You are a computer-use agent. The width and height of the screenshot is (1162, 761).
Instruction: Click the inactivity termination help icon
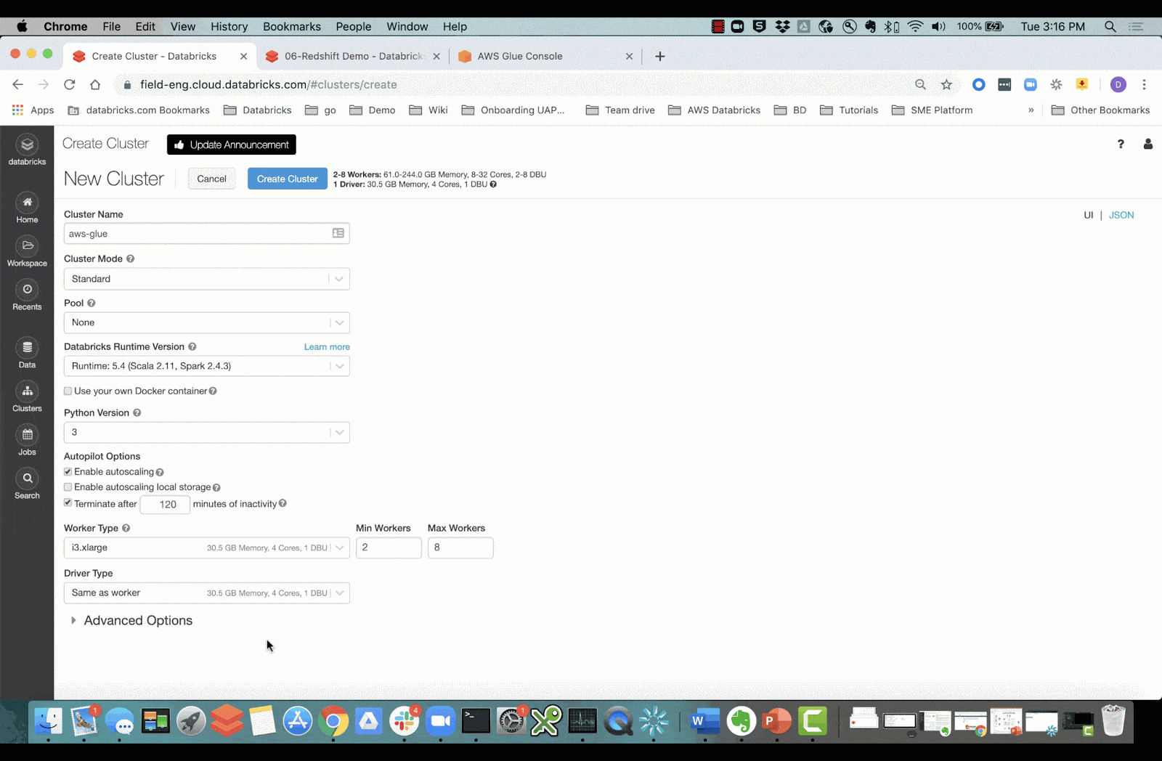click(x=283, y=503)
